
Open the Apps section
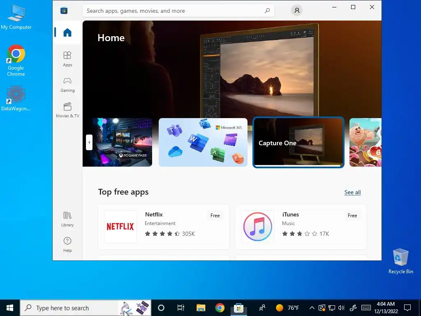[67, 59]
